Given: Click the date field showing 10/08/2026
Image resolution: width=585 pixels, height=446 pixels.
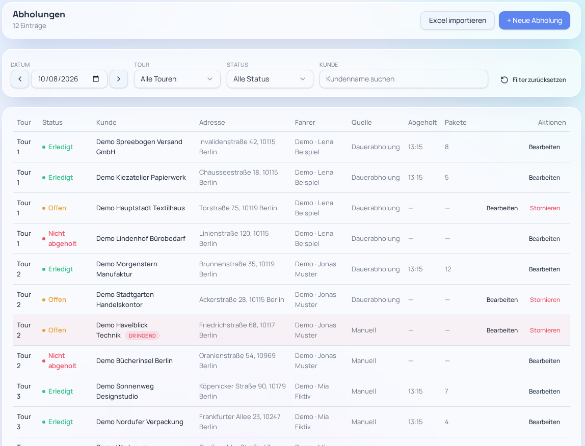Looking at the screenshot, I should [69, 79].
